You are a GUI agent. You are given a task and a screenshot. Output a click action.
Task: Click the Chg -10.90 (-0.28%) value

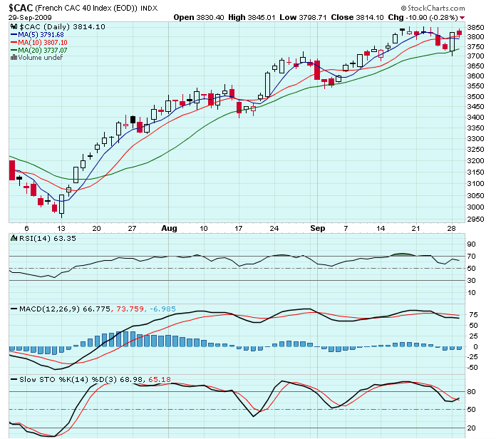point(423,17)
